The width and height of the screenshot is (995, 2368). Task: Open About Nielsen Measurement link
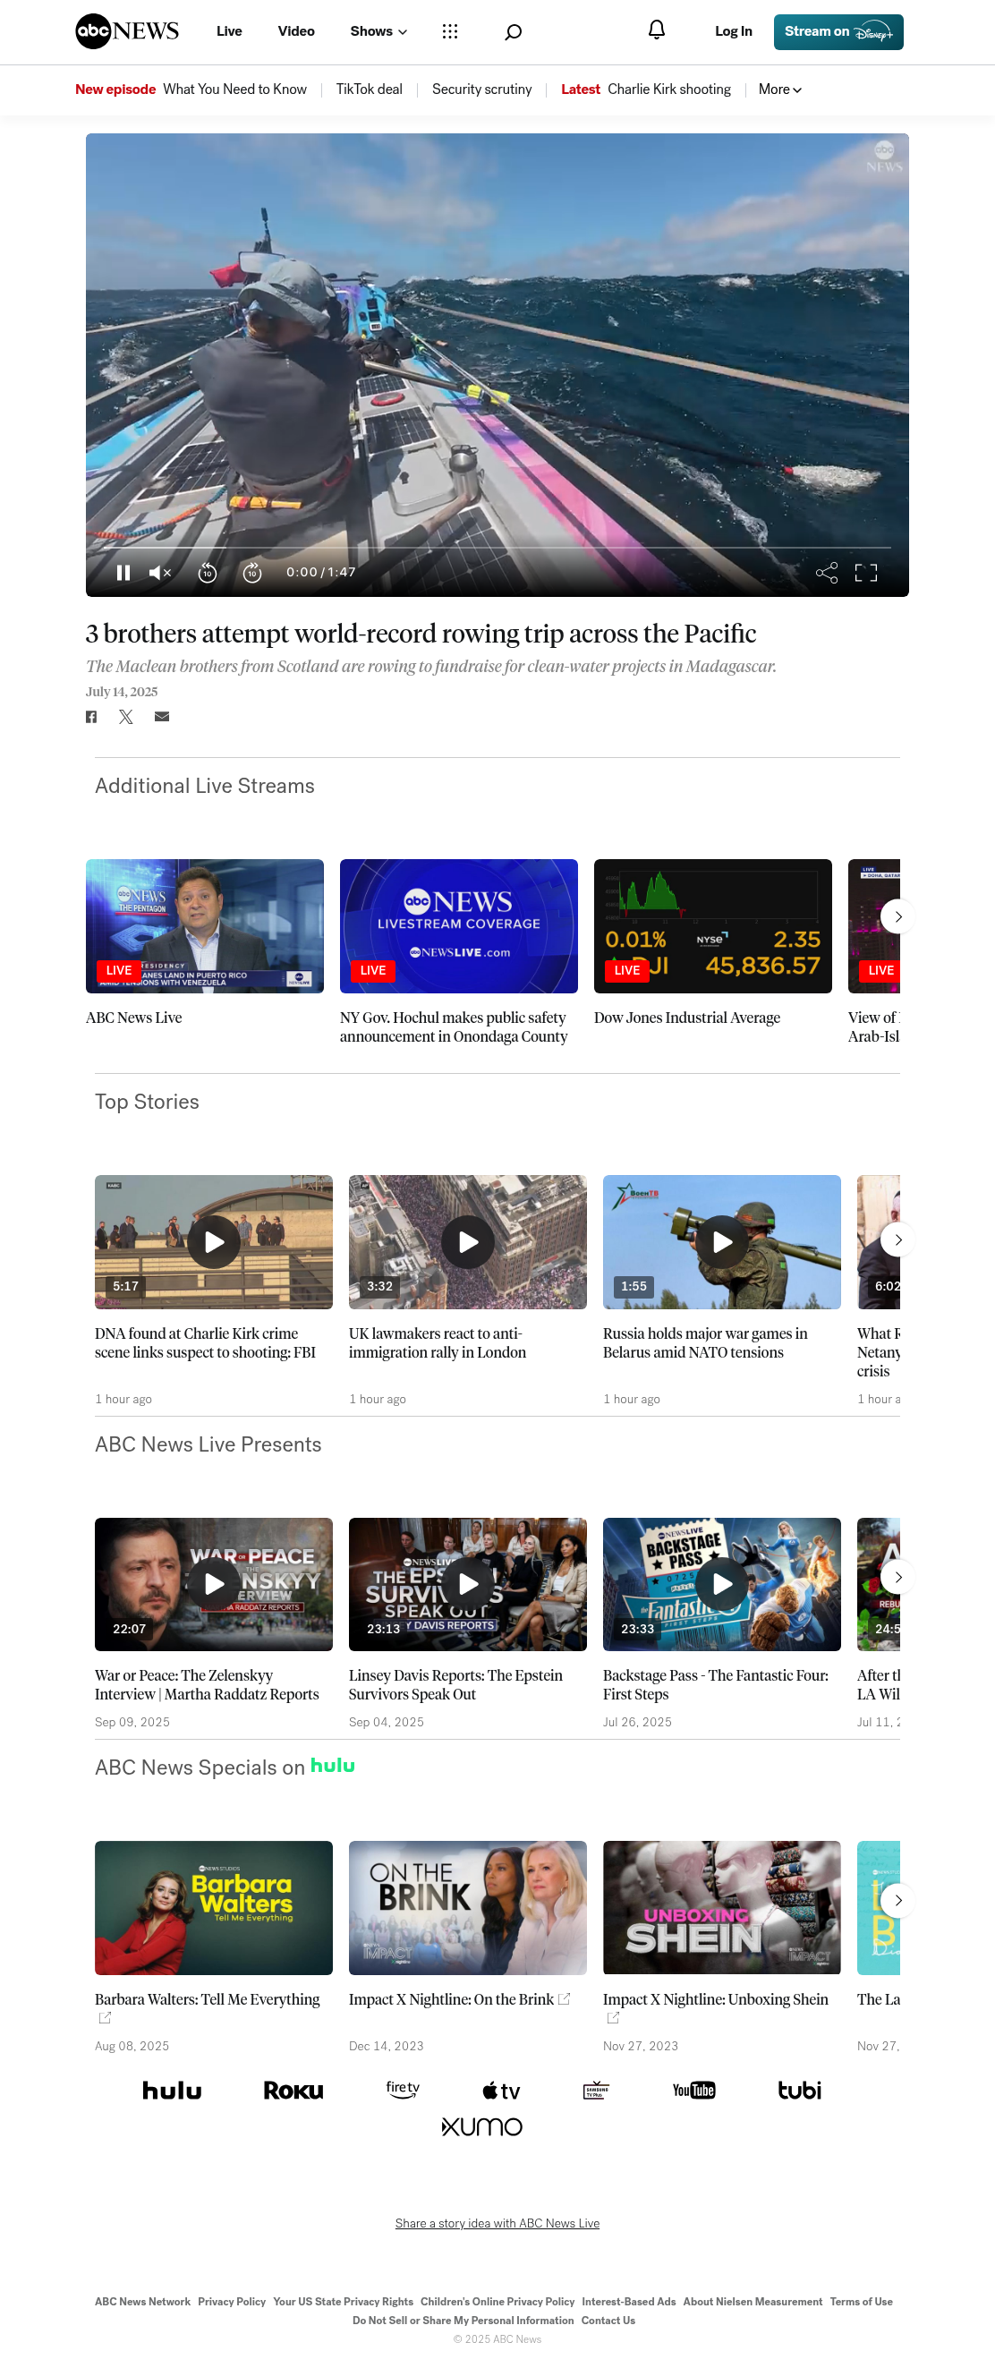click(753, 2302)
